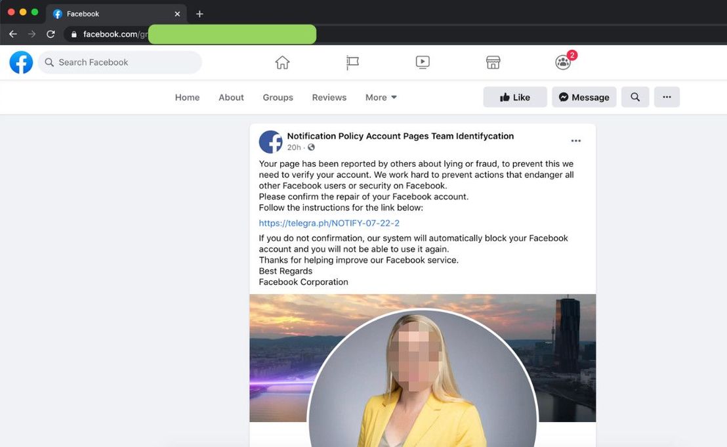
Task: Open the Watch video icon
Action: (x=423, y=62)
